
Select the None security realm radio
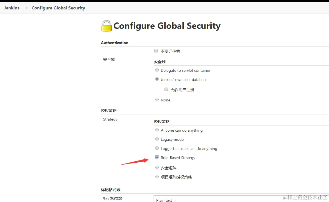[x=157, y=100]
